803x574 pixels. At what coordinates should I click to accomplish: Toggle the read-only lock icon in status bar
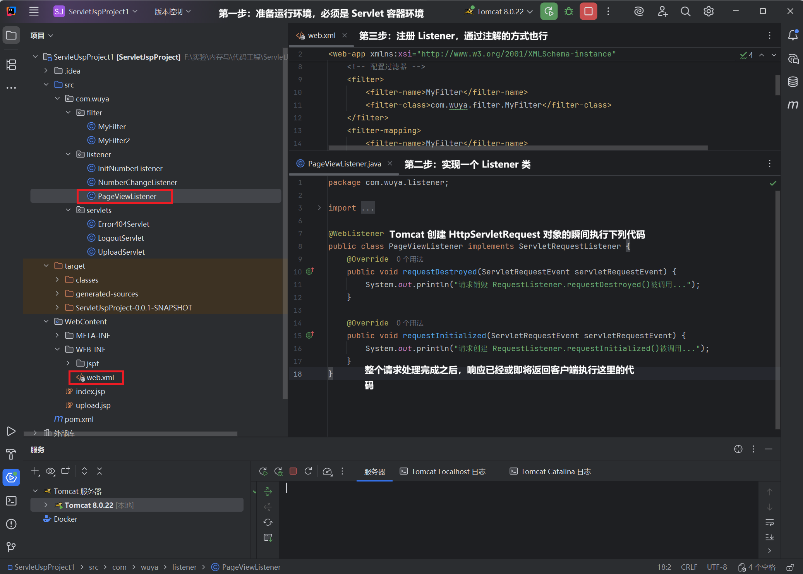tap(790, 567)
